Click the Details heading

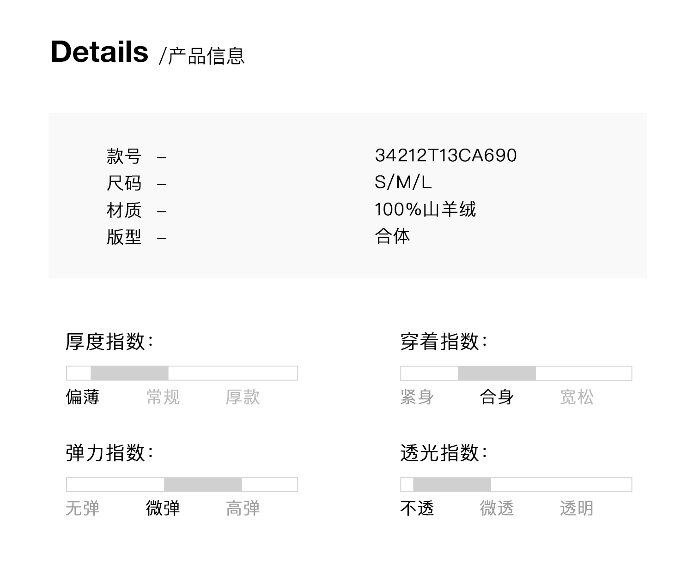click(99, 52)
